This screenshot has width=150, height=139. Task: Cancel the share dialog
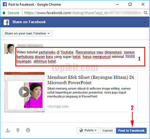[107, 130]
